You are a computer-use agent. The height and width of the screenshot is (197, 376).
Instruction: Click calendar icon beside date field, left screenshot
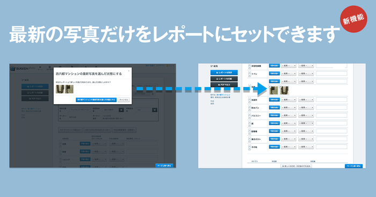pos(153,94)
